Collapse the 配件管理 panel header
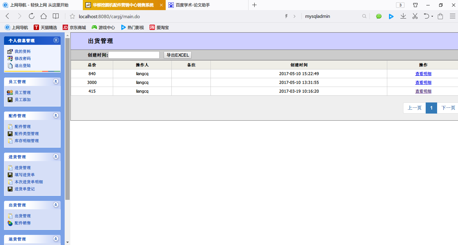 (x=56, y=116)
